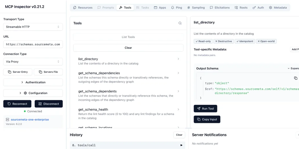Expand the Output Schema
This screenshot has height=149, width=299.
[x=293, y=69]
